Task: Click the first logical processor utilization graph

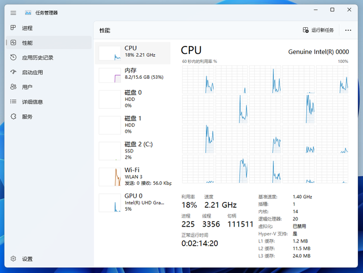Action: (x=198, y=79)
